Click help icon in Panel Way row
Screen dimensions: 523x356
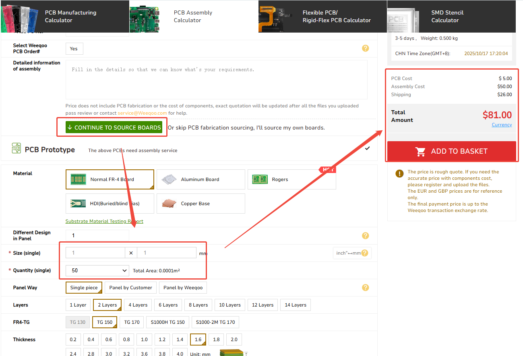point(365,288)
